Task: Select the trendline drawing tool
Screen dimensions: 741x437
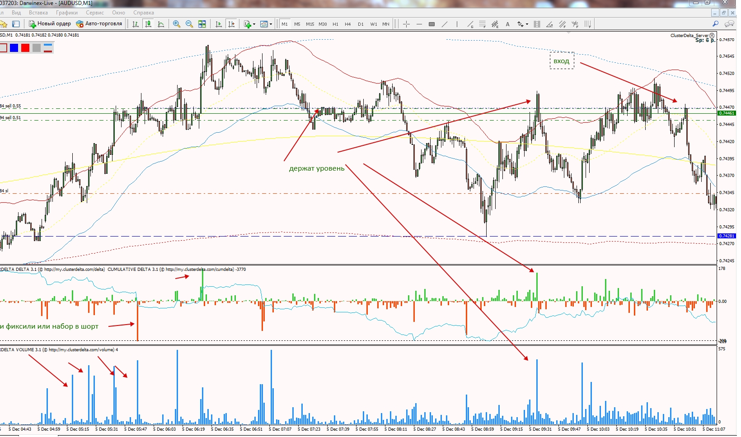Action: [x=445, y=24]
